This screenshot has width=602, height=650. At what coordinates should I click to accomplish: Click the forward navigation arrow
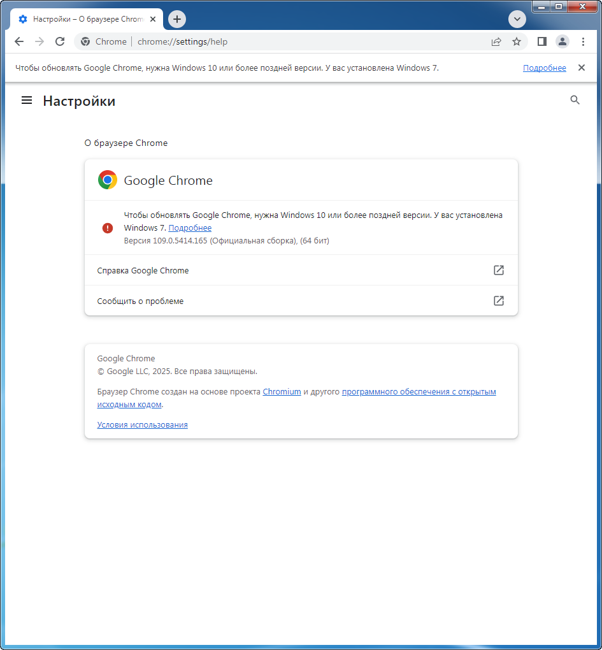[x=39, y=41]
